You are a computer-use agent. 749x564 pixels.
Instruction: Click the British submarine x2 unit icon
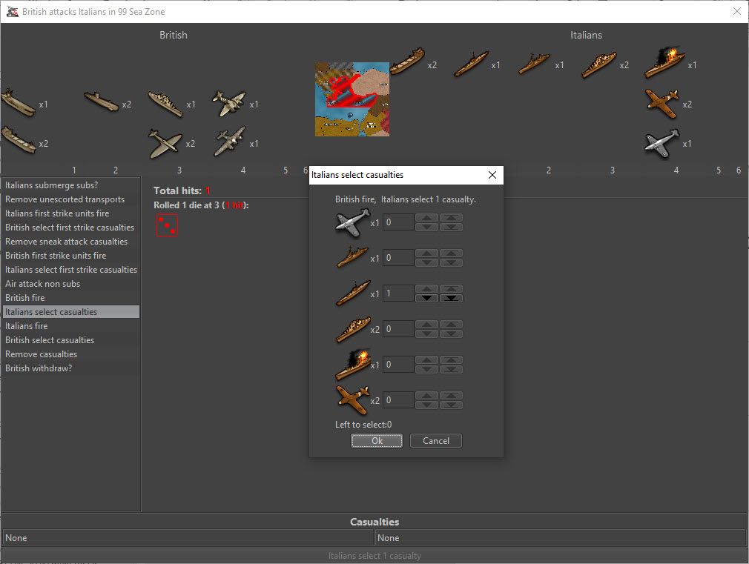101,101
